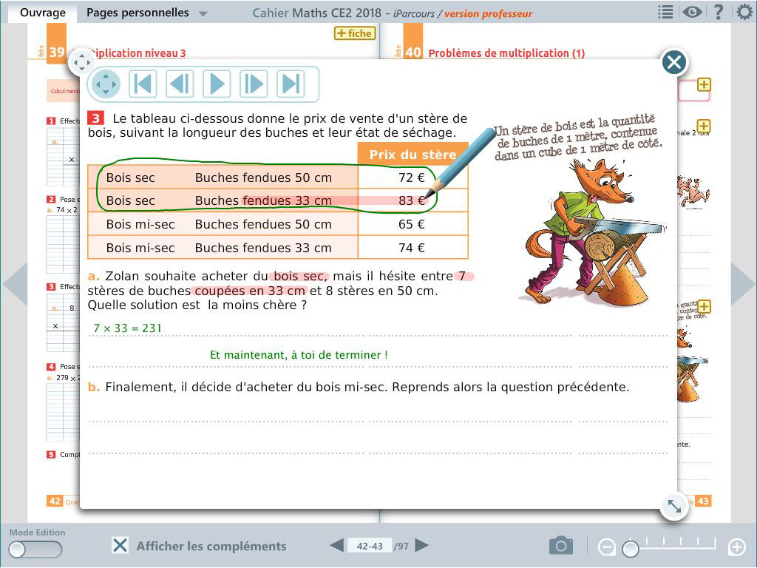Click the move handle on navigation toolbar

tap(106, 84)
